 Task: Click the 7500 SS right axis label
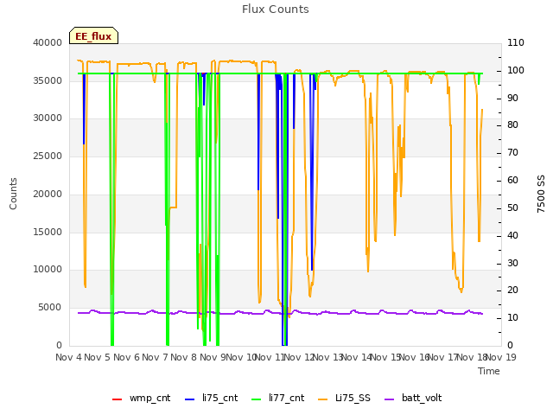541,194
